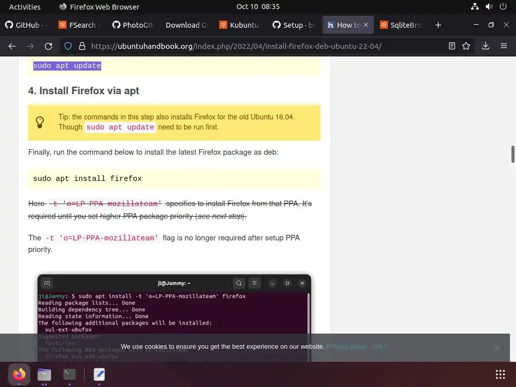Click the '4. Install Firefox via apt' heading
This screenshot has width=516, height=387.
point(84,91)
